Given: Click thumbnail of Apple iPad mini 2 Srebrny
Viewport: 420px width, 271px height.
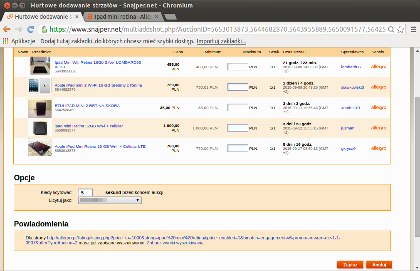Looking at the screenshot, I should coord(40,87).
